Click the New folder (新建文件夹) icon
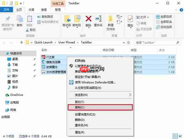Viewport: 184px width, 139px height. [110, 19]
